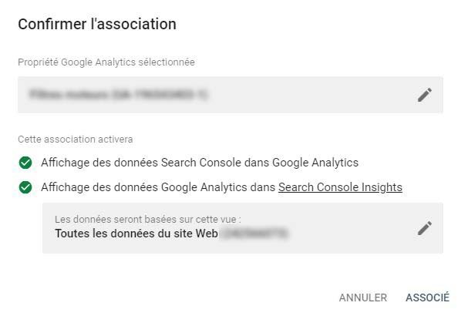Click Les données seront basées label

pyautogui.click(x=148, y=220)
